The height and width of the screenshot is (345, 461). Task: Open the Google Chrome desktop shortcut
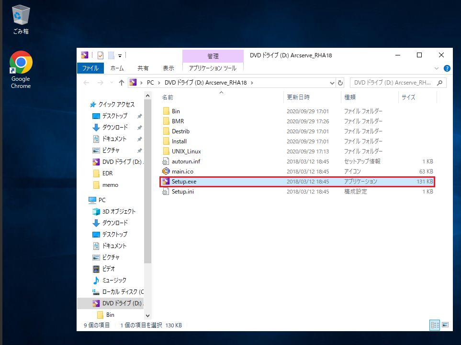pyautogui.click(x=21, y=70)
